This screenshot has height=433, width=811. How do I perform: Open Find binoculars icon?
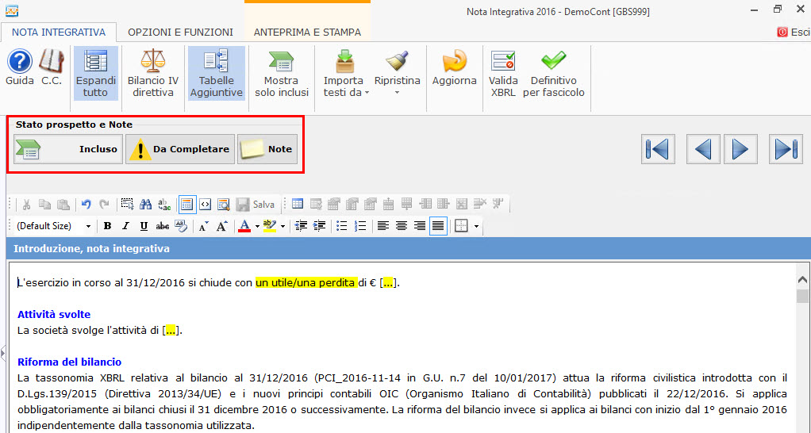(x=146, y=204)
